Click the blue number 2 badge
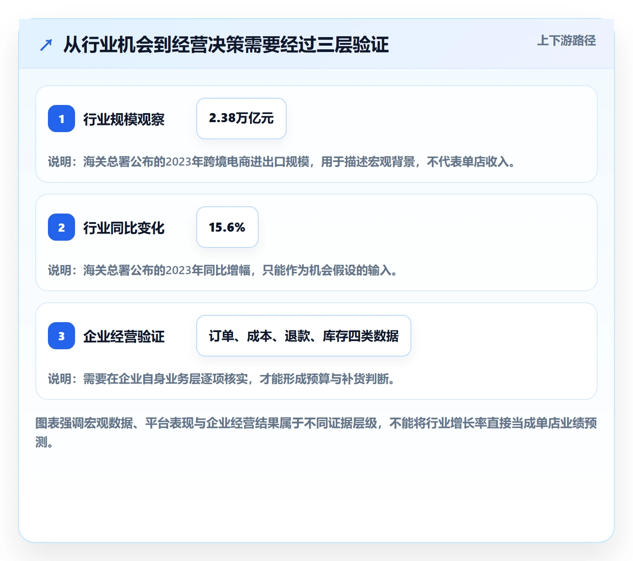The height and width of the screenshot is (561, 633). 61,227
